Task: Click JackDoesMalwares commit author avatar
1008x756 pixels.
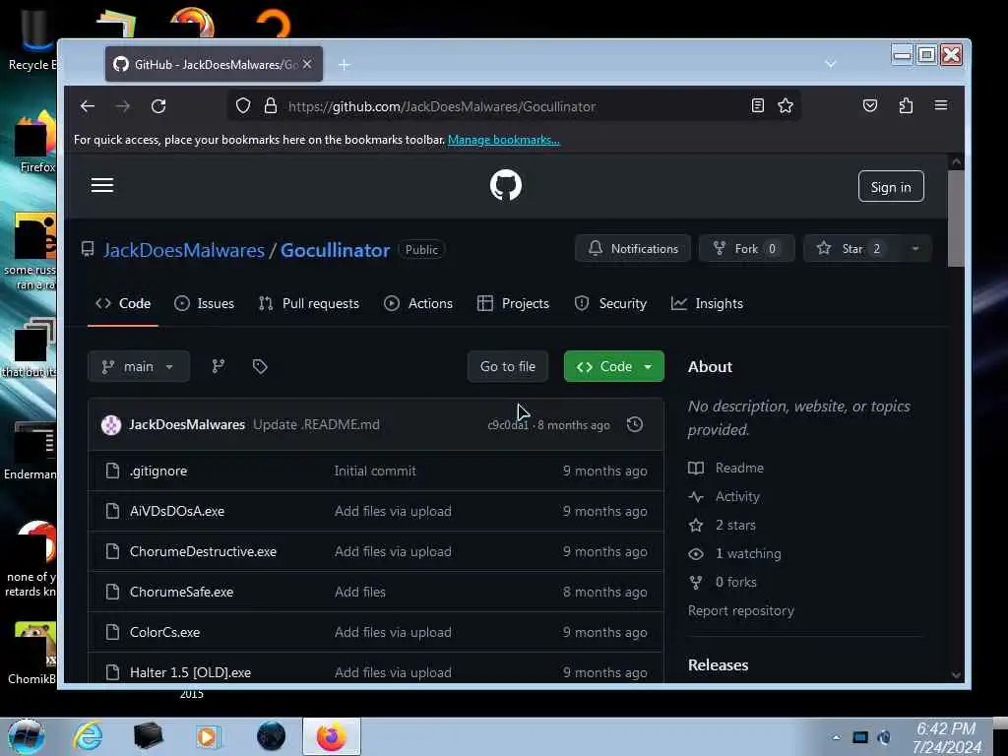Action: (x=111, y=425)
